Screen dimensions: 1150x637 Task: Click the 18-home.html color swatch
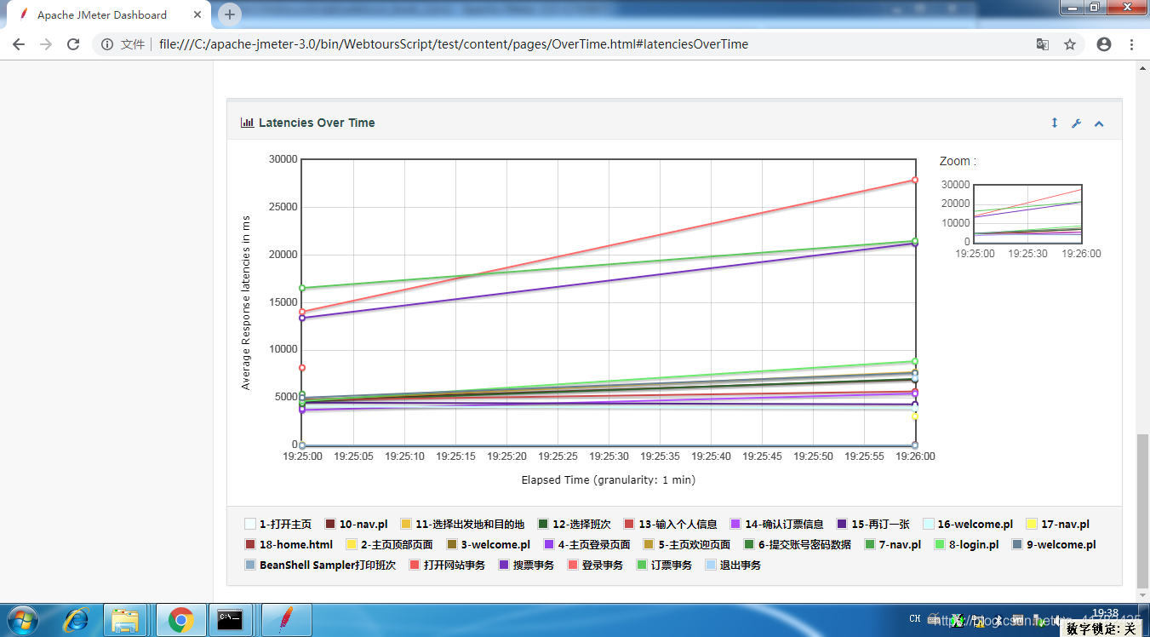250,544
